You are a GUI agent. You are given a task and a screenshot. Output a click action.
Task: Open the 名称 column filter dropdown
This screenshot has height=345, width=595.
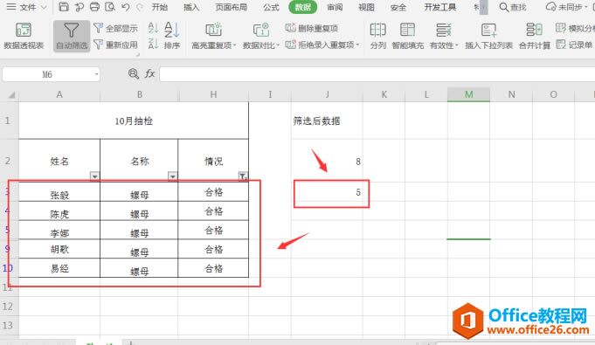(x=173, y=176)
